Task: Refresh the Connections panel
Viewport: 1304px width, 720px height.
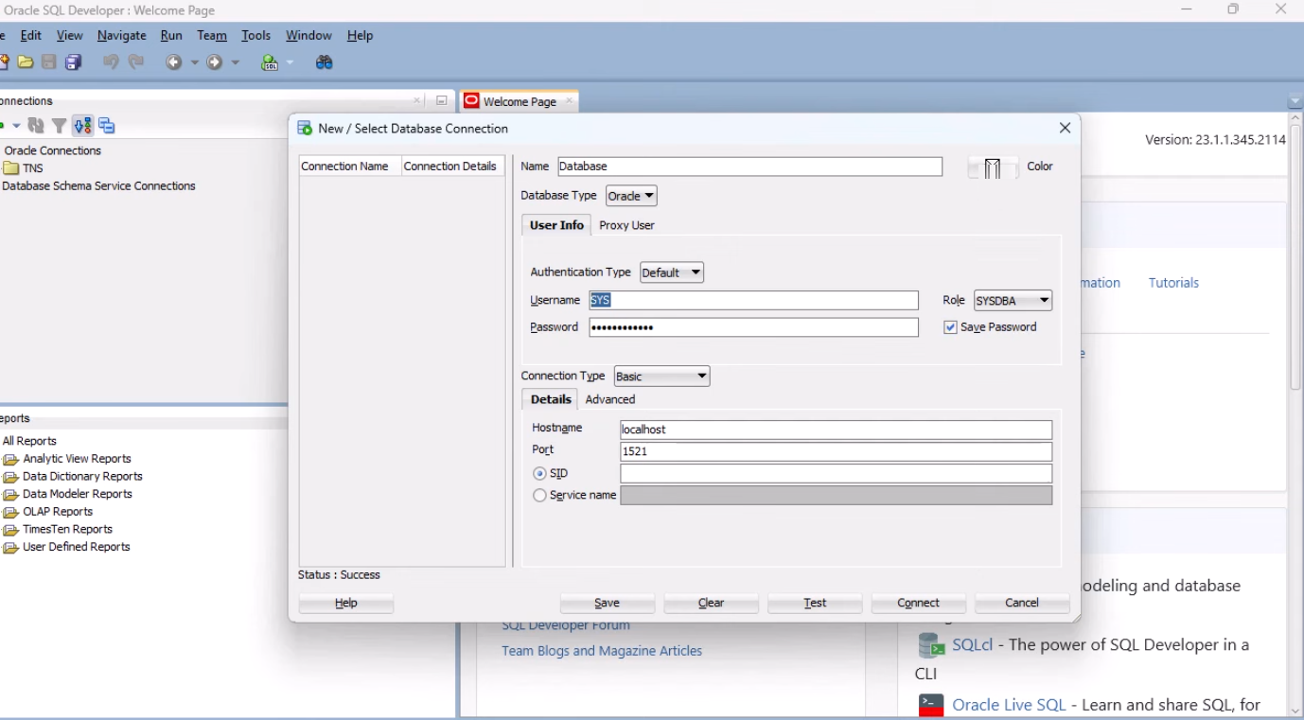Action: (x=36, y=124)
